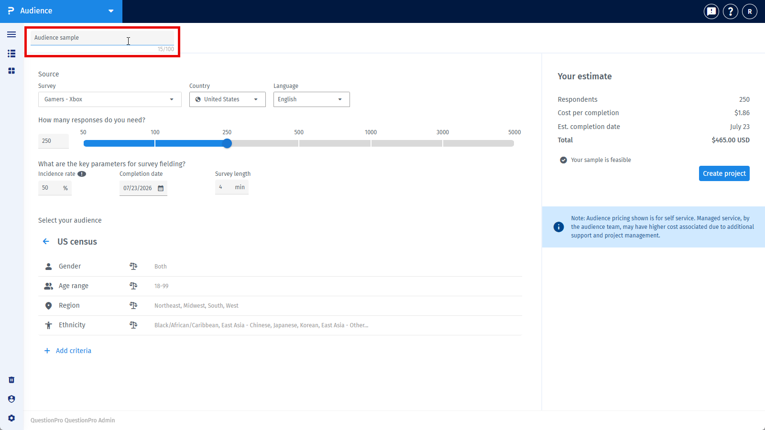The image size is (765, 430).
Task: Click the plus icon beside Add criteria
Action: point(47,351)
